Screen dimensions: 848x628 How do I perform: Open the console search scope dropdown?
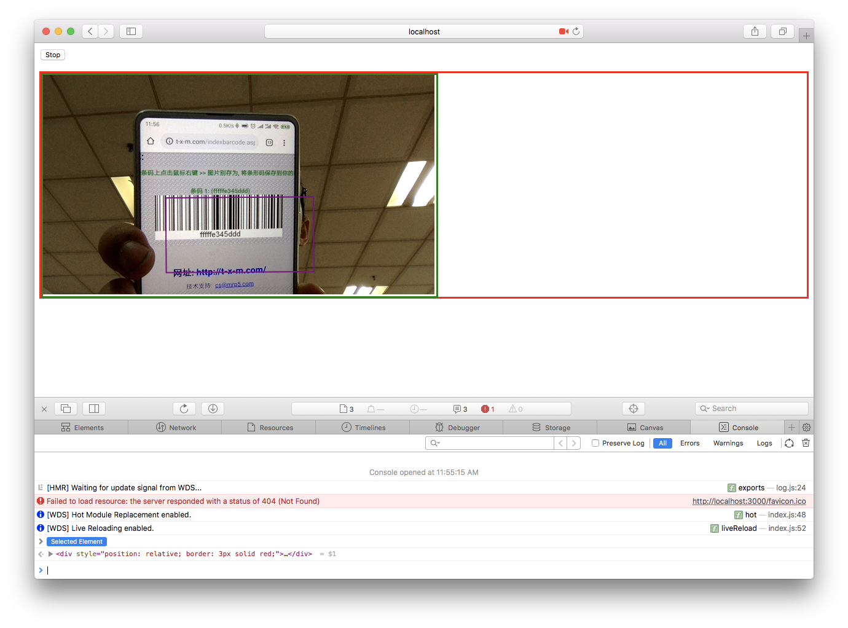tap(434, 442)
